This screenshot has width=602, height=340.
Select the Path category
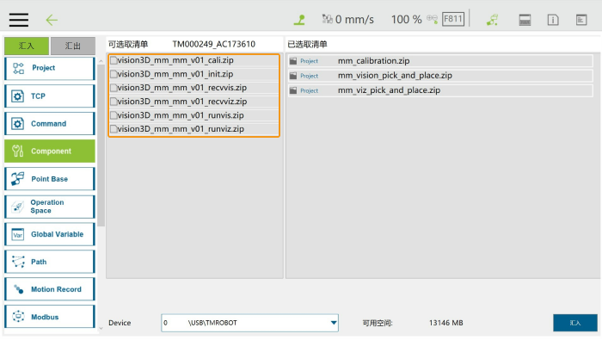pyautogui.click(x=50, y=262)
